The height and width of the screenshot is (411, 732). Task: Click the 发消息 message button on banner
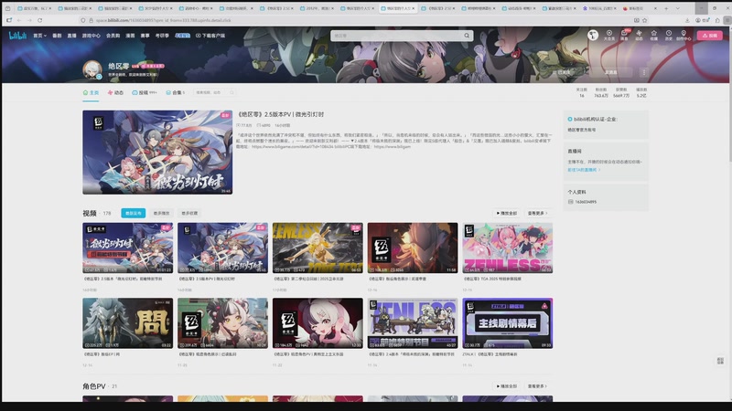(611, 72)
